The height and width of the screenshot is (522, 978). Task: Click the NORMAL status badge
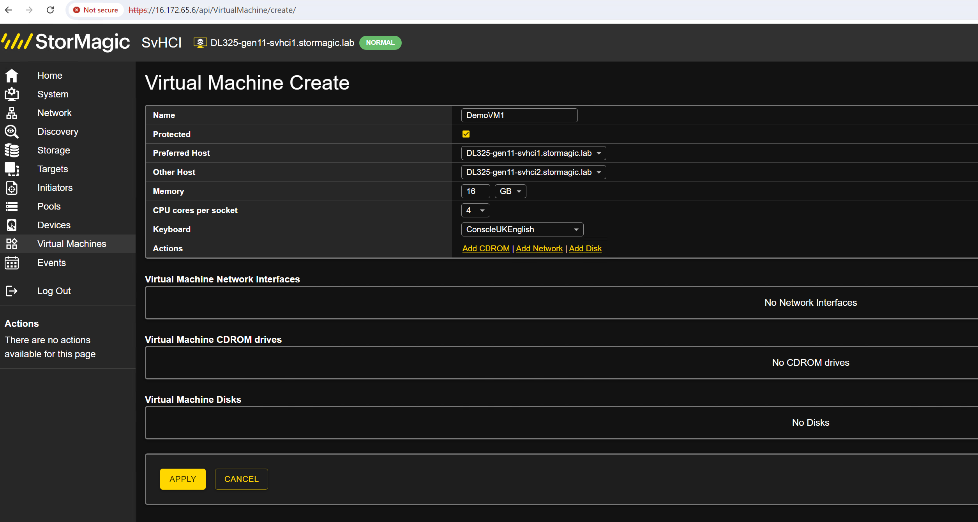pyautogui.click(x=380, y=43)
